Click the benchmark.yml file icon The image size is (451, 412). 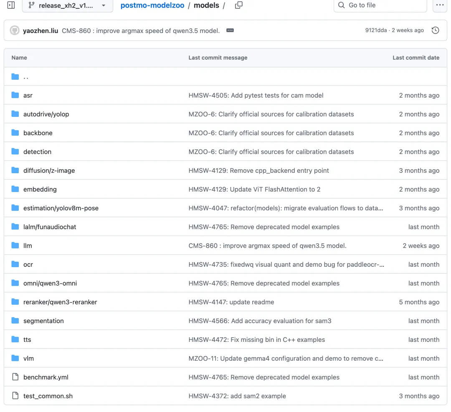pyautogui.click(x=15, y=377)
